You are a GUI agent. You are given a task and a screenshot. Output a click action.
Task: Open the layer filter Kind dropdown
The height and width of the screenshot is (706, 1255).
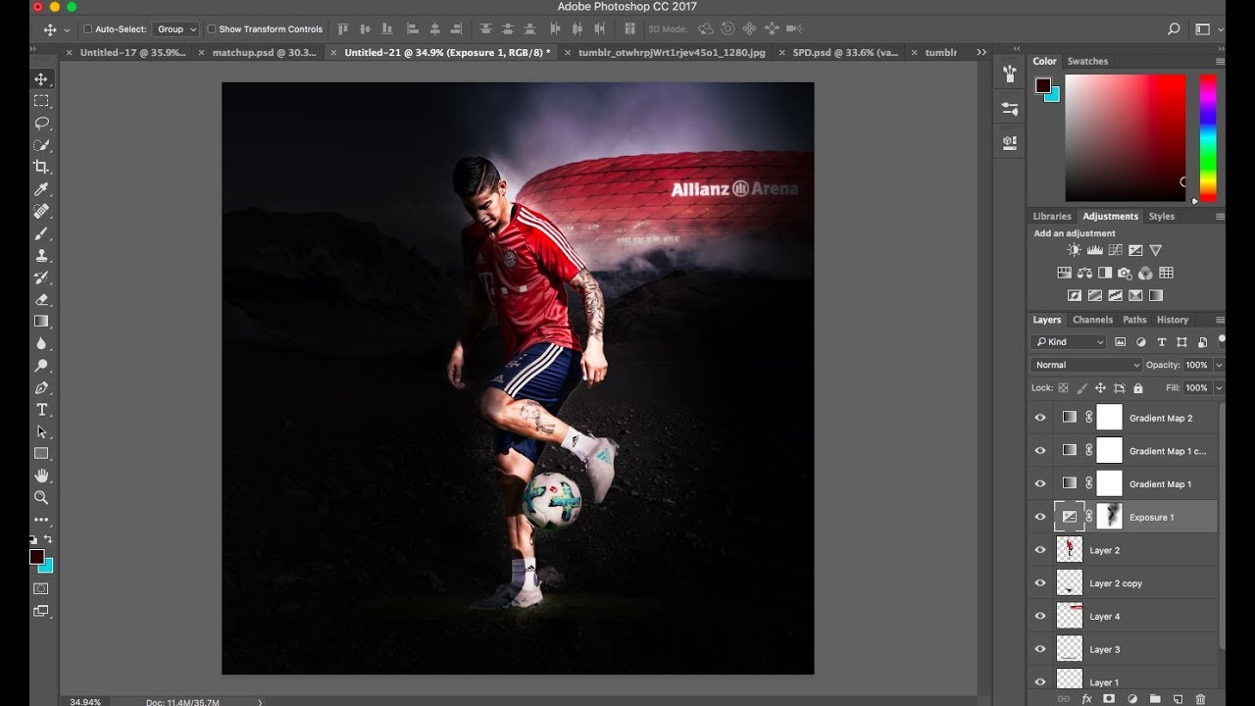coord(1068,342)
